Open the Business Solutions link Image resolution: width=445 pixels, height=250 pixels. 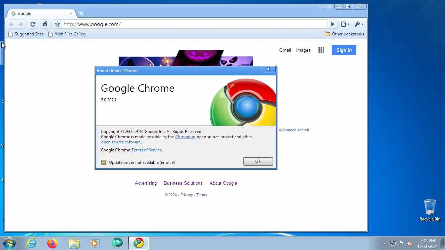click(183, 183)
